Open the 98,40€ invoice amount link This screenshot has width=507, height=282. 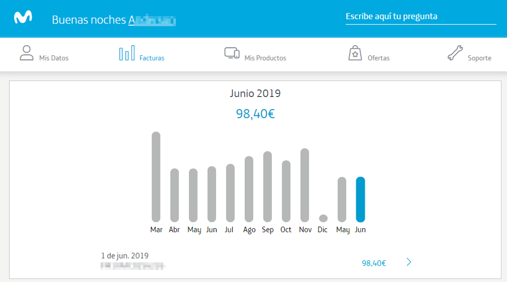373,263
